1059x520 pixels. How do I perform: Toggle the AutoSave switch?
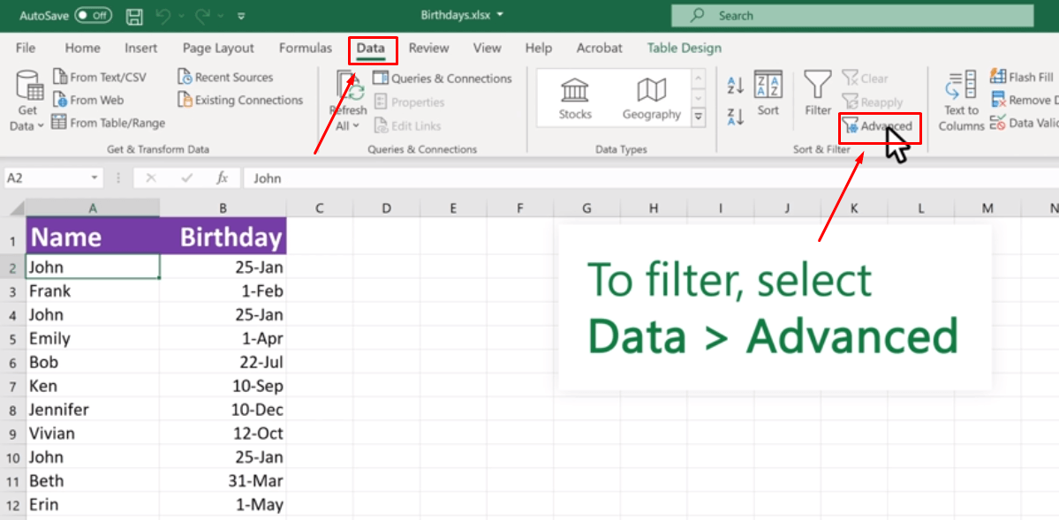tap(93, 16)
